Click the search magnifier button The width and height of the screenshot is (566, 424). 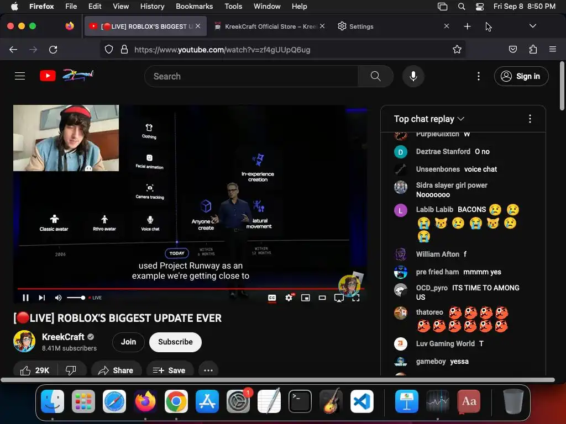375,76
